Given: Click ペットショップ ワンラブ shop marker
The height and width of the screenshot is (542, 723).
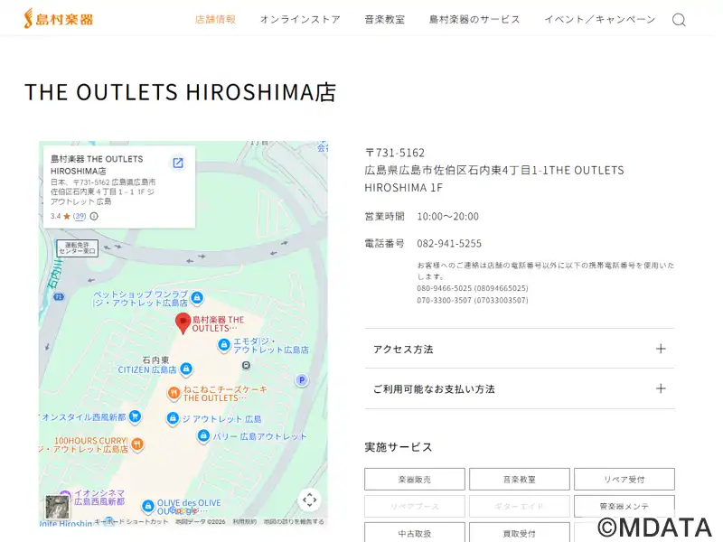Looking at the screenshot, I should pyautogui.click(x=197, y=297).
